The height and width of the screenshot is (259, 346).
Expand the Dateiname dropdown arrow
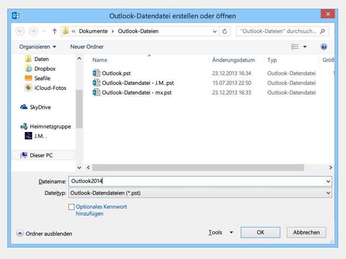pyautogui.click(x=328, y=181)
